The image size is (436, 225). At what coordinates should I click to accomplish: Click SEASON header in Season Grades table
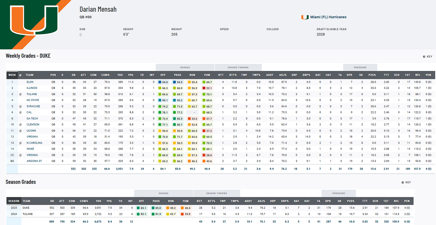[x=14, y=201]
